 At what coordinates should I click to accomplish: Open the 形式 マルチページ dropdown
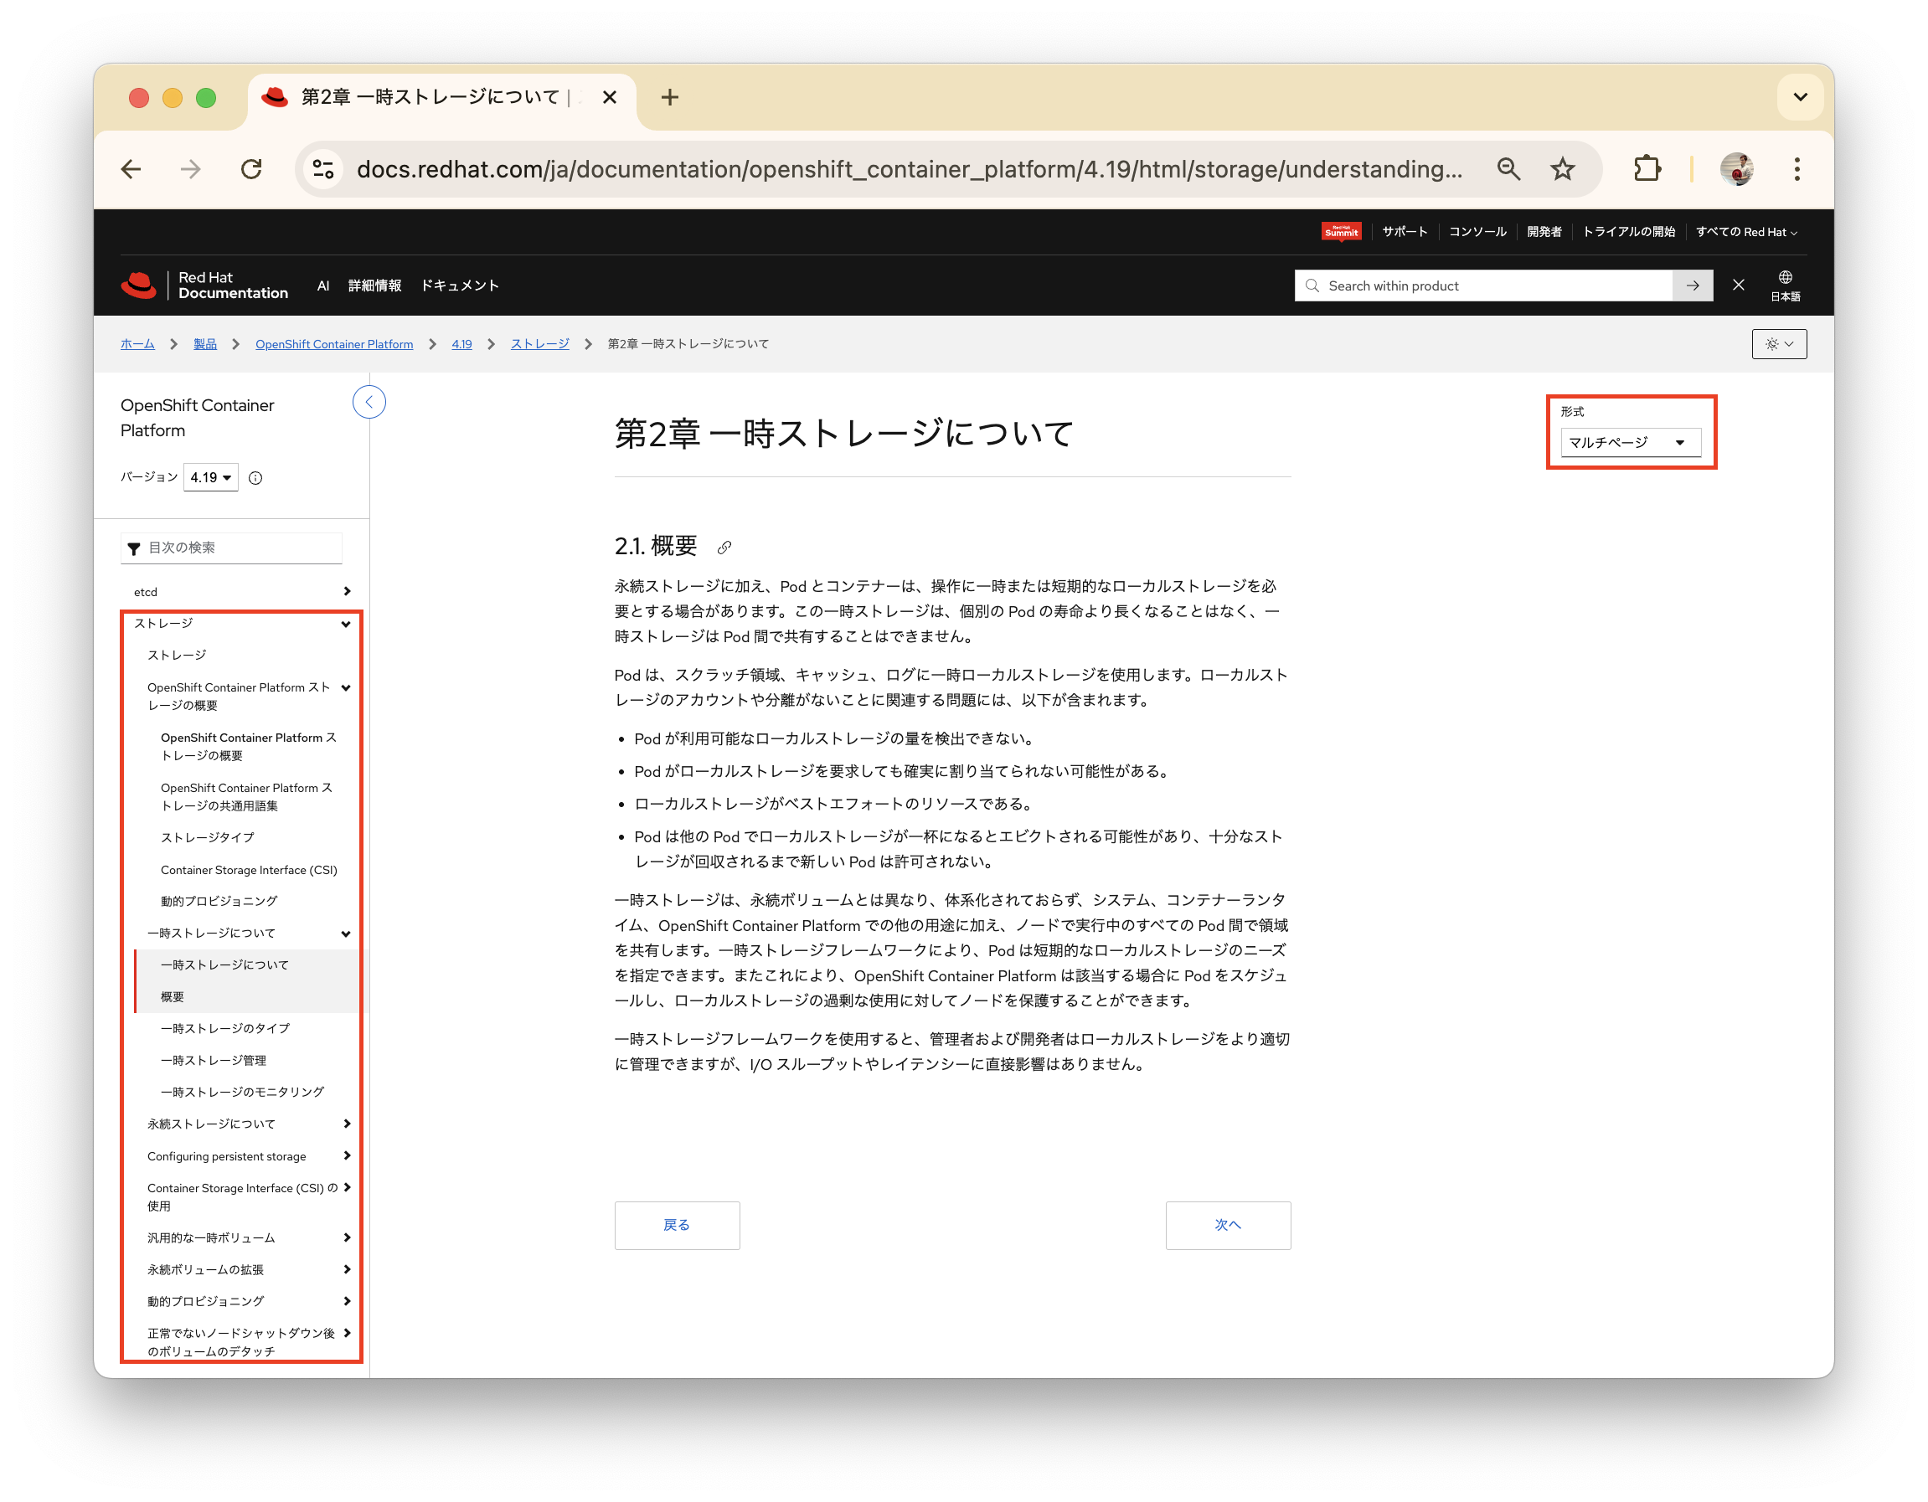(1632, 442)
